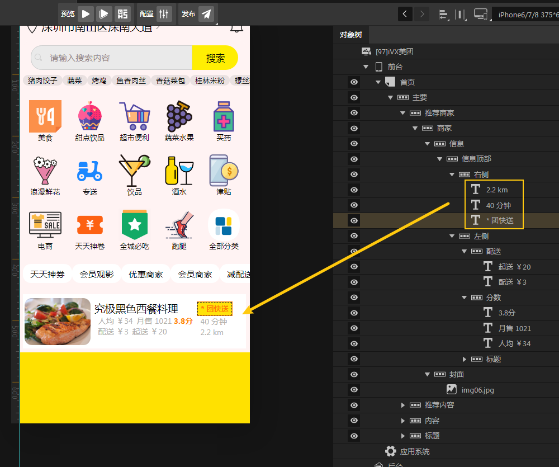Click the 预览 menu label
The image size is (559, 467).
point(67,13)
